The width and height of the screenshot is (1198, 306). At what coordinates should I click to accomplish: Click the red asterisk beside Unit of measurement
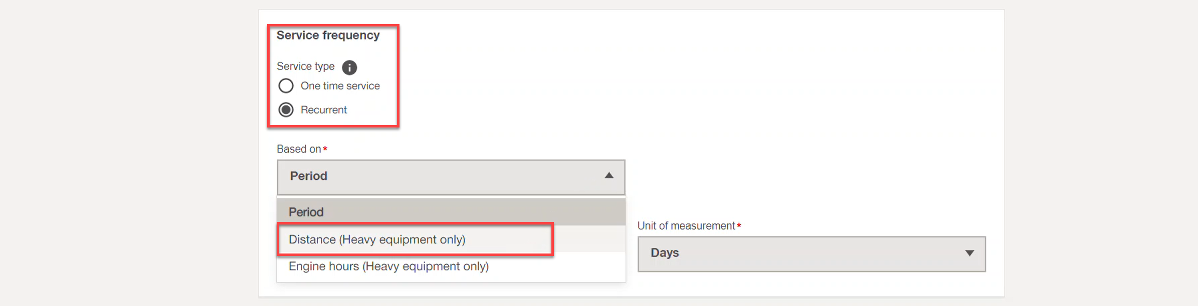coord(739,225)
